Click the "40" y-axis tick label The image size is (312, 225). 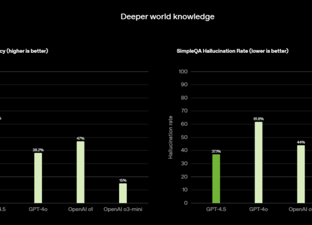tap(184, 150)
